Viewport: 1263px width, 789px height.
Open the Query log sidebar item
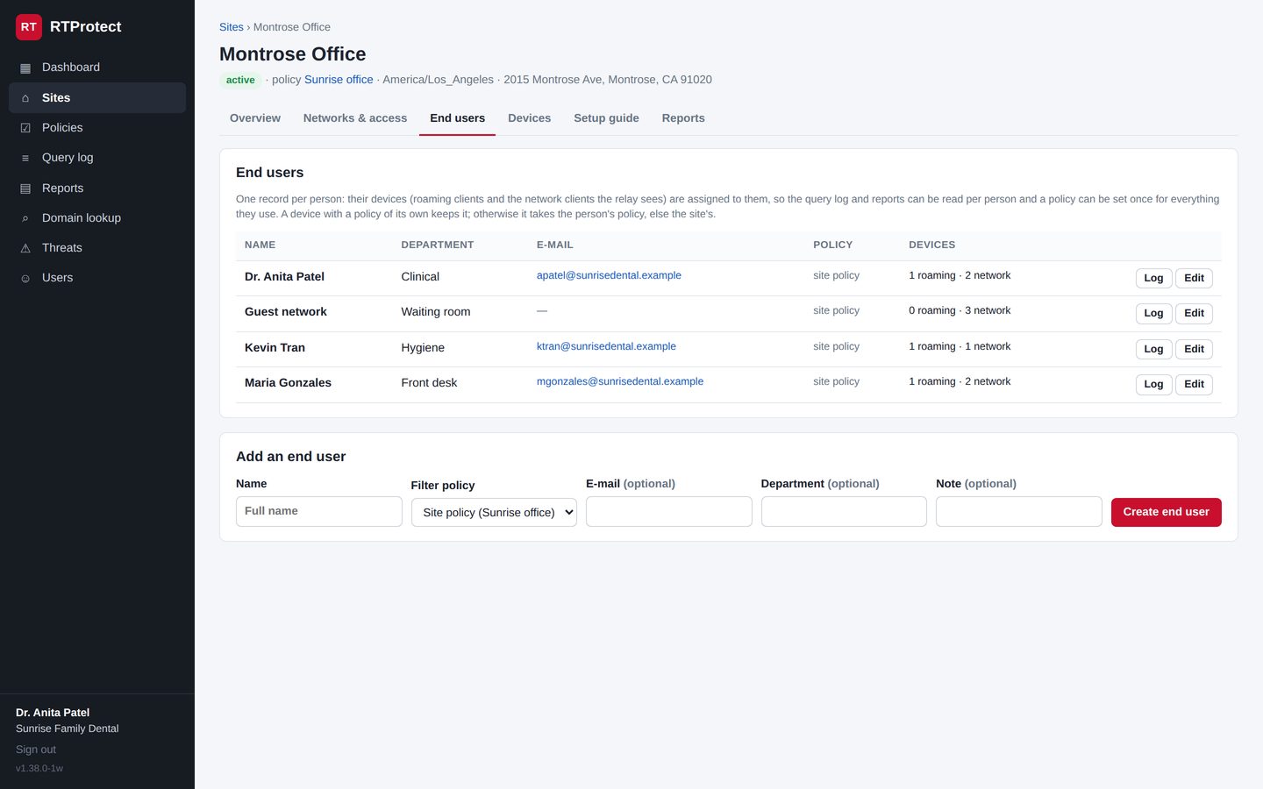coord(97,158)
